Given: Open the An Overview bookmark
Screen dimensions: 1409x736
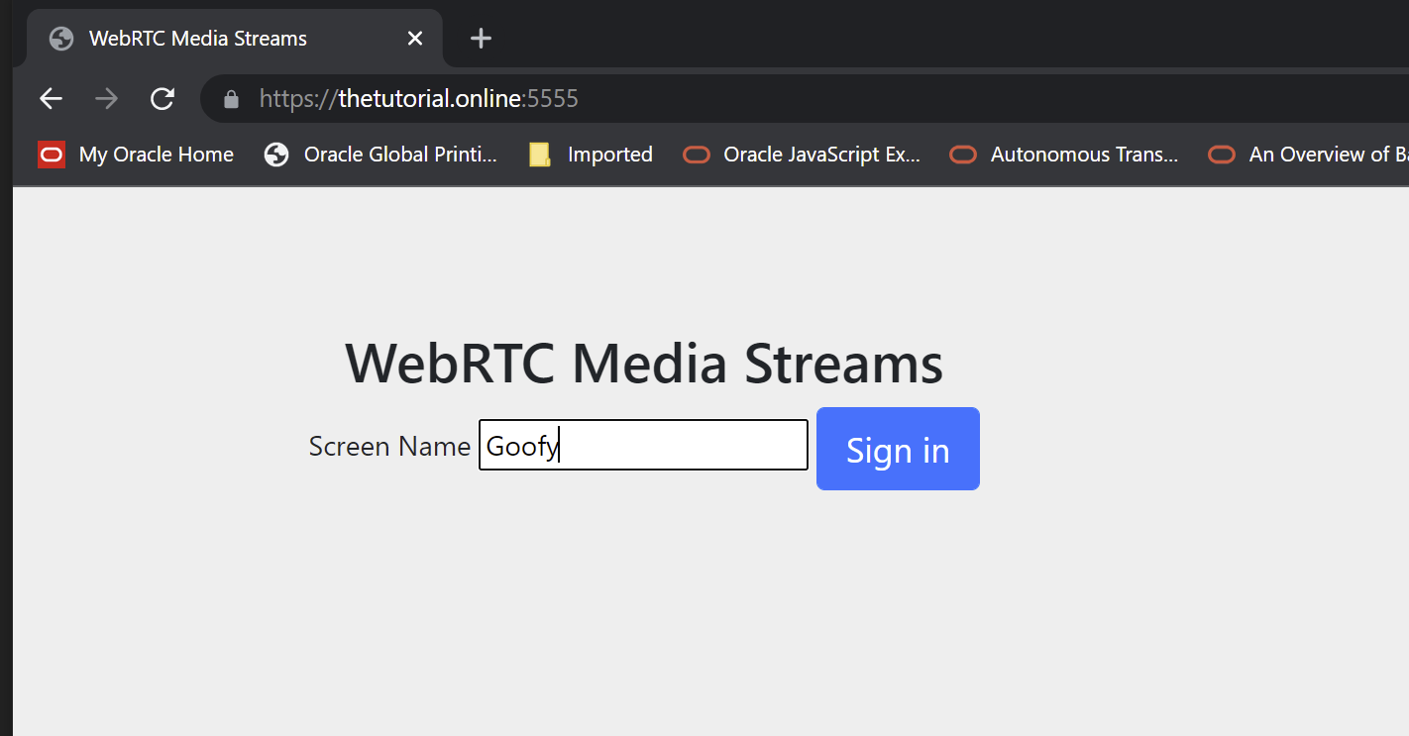Looking at the screenshot, I should point(1308,155).
